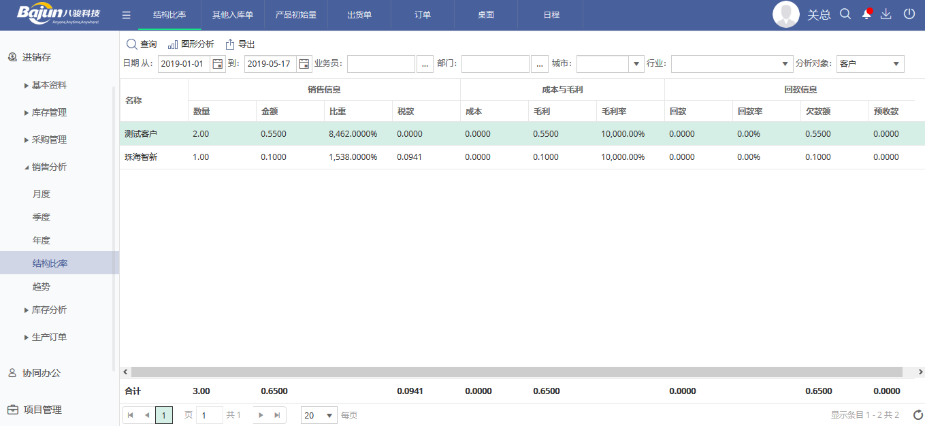Click the horizontal scrollbar under the table
Image resolution: width=925 pixels, height=426 pixels.
click(516, 372)
